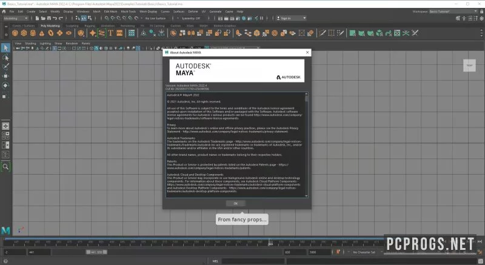Screen dimensions: 485x265
Task: Toggle the single perspective view layout button
Action: [5, 126]
